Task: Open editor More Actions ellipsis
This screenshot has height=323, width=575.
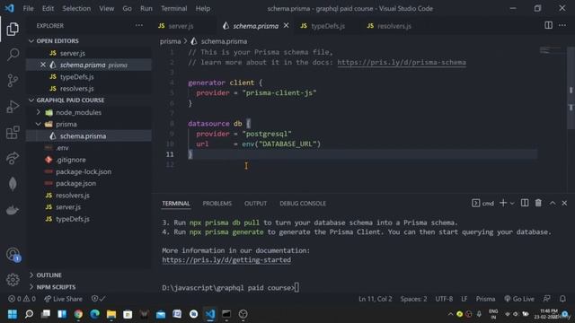Action: 562,25
